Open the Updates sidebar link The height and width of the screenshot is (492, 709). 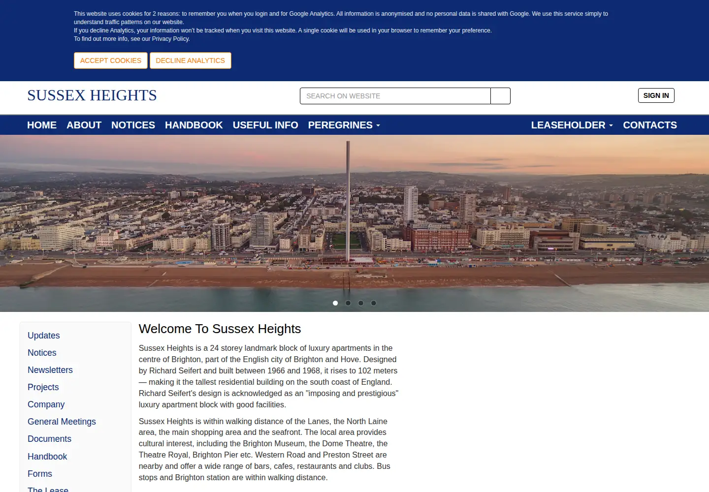point(44,336)
